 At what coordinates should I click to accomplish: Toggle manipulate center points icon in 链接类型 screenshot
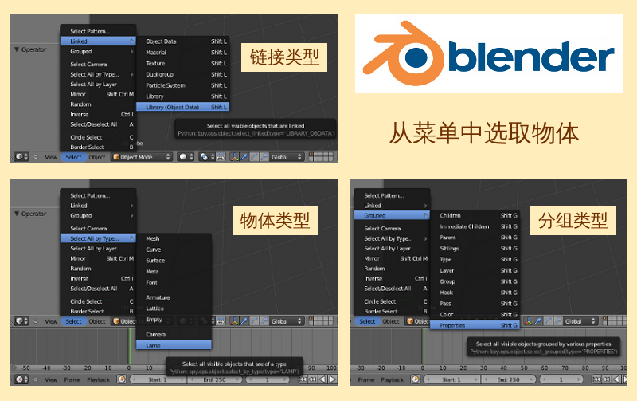tap(221, 157)
